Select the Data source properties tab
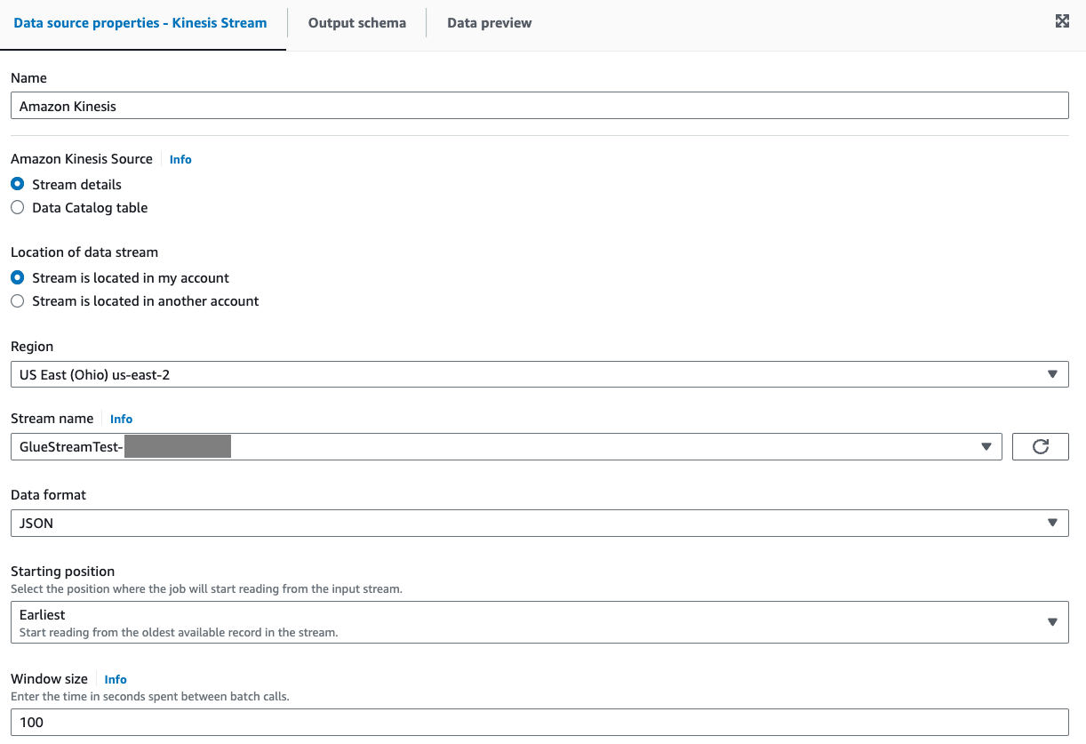 (x=140, y=23)
